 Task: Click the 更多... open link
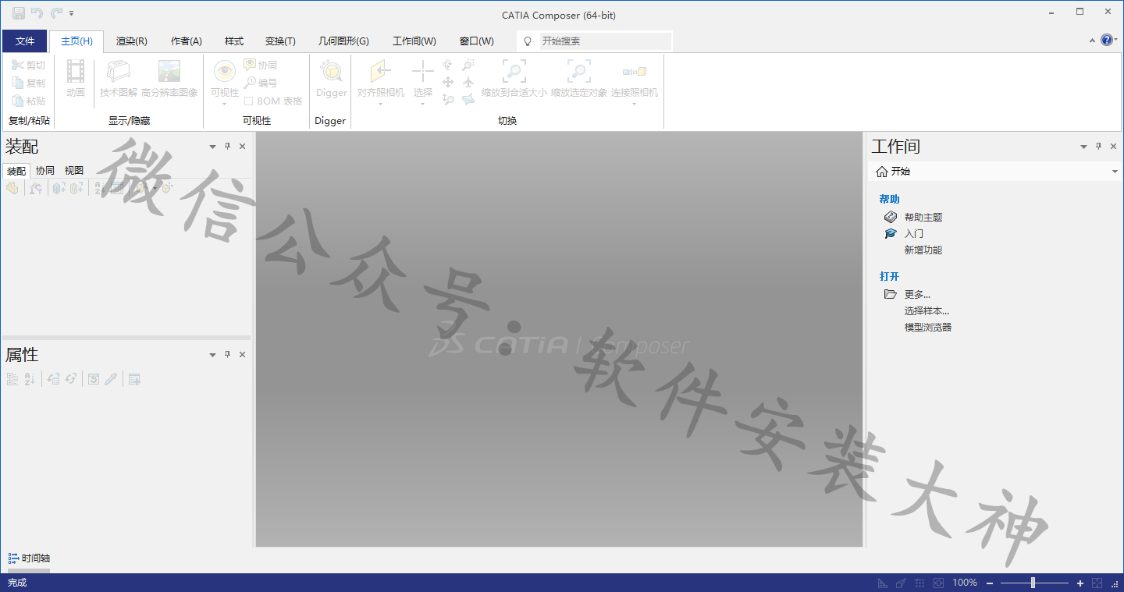pyautogui.click(x=917, y=294)
